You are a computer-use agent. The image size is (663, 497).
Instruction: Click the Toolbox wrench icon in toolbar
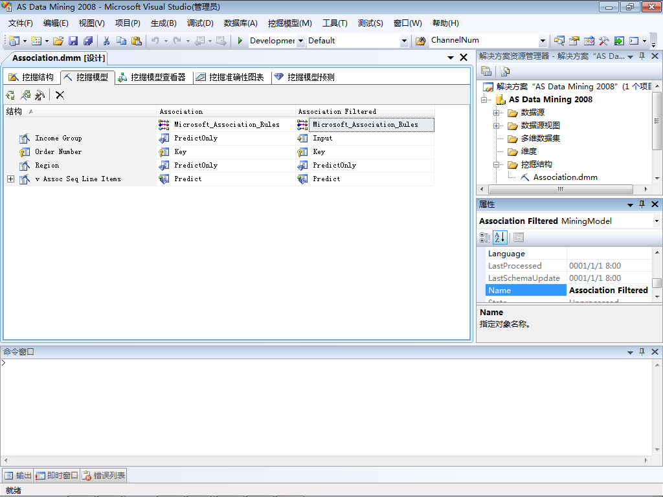[604, 41]
